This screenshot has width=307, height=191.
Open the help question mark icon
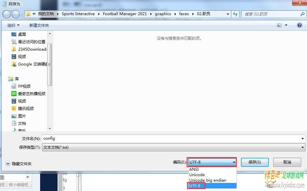coord(299,25)
